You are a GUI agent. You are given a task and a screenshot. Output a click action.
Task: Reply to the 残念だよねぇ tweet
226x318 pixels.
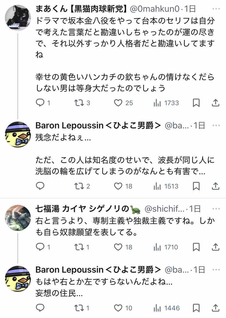click(40, 186)
